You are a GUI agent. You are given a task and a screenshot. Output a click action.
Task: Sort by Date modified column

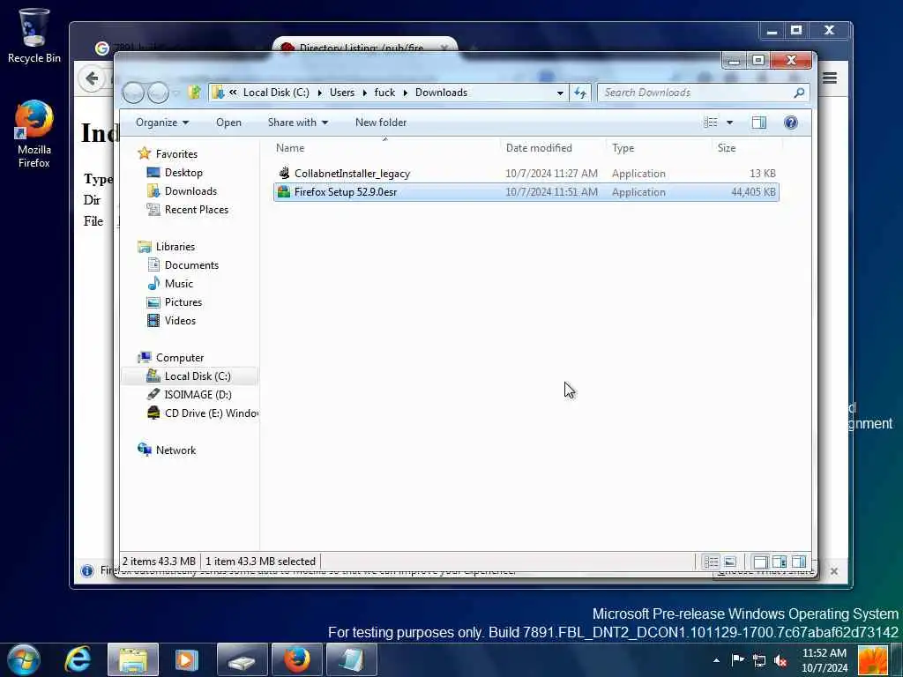(x=552, y=148)
